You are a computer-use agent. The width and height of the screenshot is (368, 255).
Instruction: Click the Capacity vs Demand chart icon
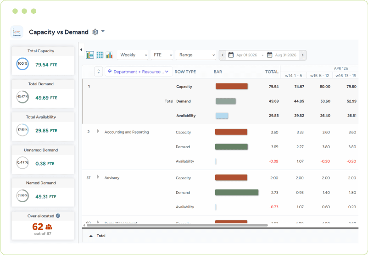(17, 32)
